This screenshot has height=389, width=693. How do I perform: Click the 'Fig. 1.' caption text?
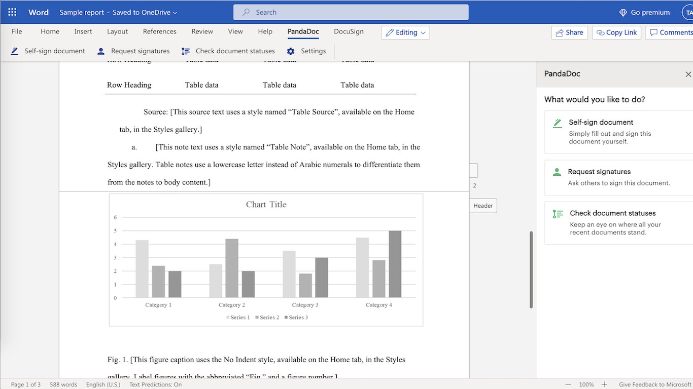point(118,360)
